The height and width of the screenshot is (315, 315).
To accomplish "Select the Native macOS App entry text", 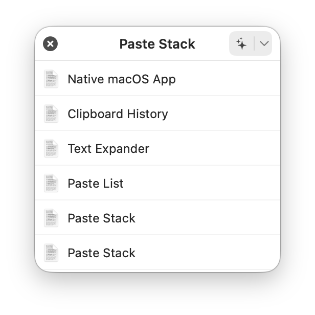I will coord(122,79).
